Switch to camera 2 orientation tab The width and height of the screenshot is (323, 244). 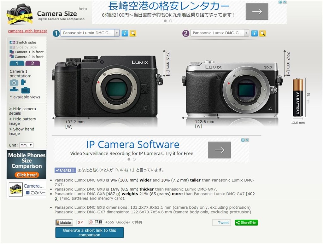32,63
